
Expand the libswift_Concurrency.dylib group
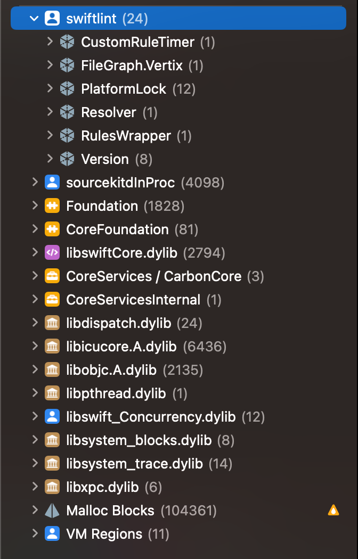click(x=35, y=416)
